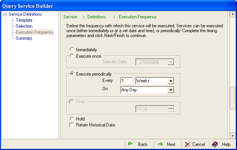Collapse the Service Definitions tree node
Viewport: 237px width, 150px height.
click(5, 15)
